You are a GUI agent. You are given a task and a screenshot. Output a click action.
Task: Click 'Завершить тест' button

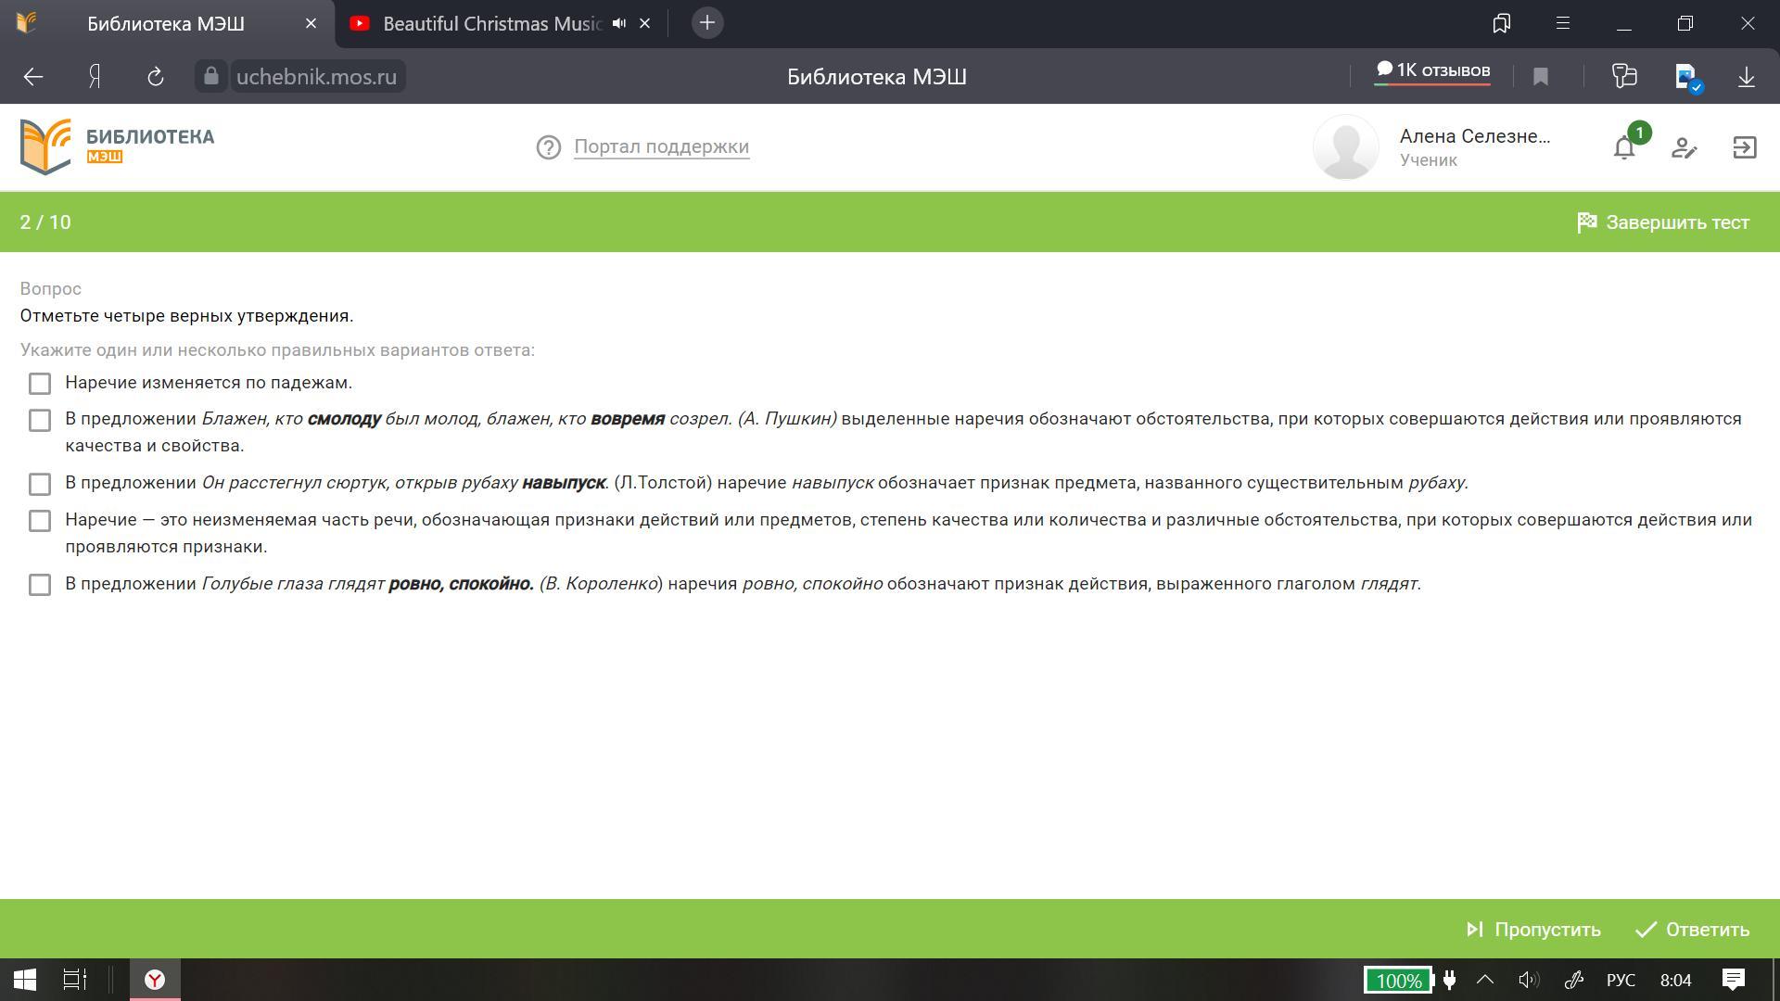[1663, 222]
